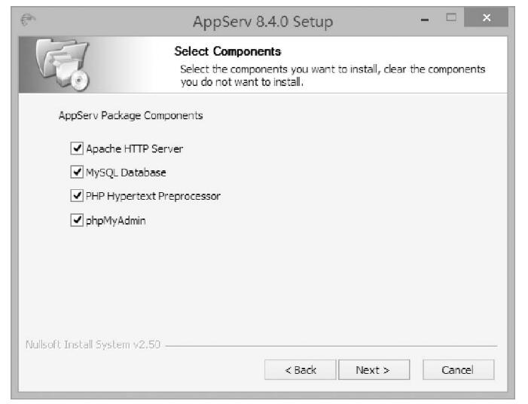528x404 pixels.
Task: Go back with the Back button
Action: point(301,370)
